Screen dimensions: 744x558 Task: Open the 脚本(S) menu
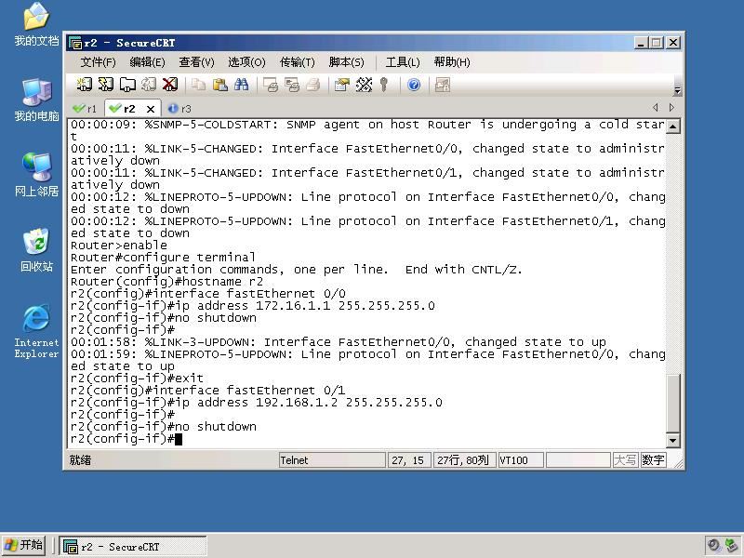[346, 62]
